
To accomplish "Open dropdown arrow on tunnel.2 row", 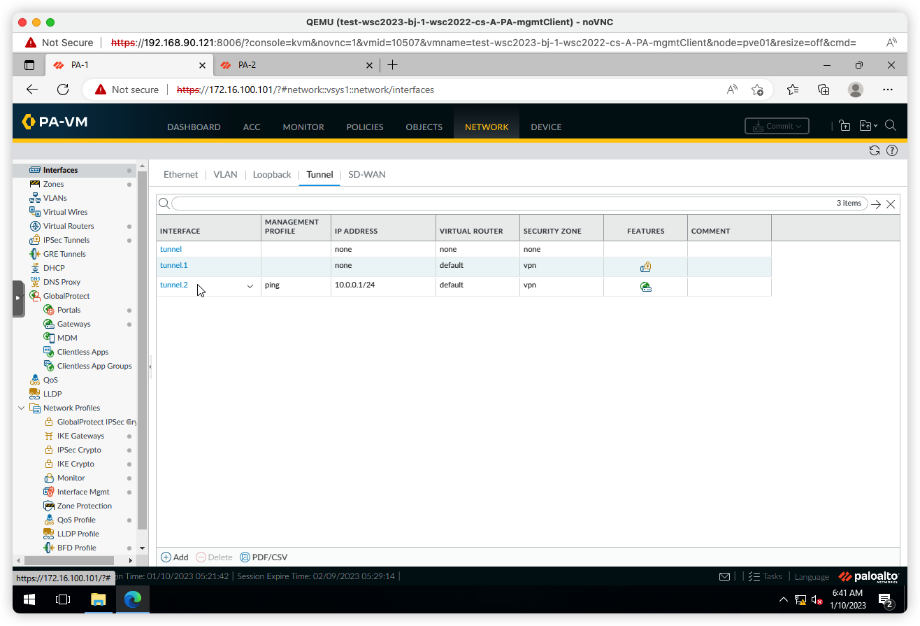I will point(250,286).
